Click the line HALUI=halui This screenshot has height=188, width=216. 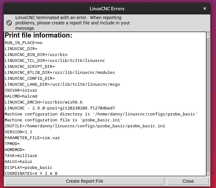18,162
